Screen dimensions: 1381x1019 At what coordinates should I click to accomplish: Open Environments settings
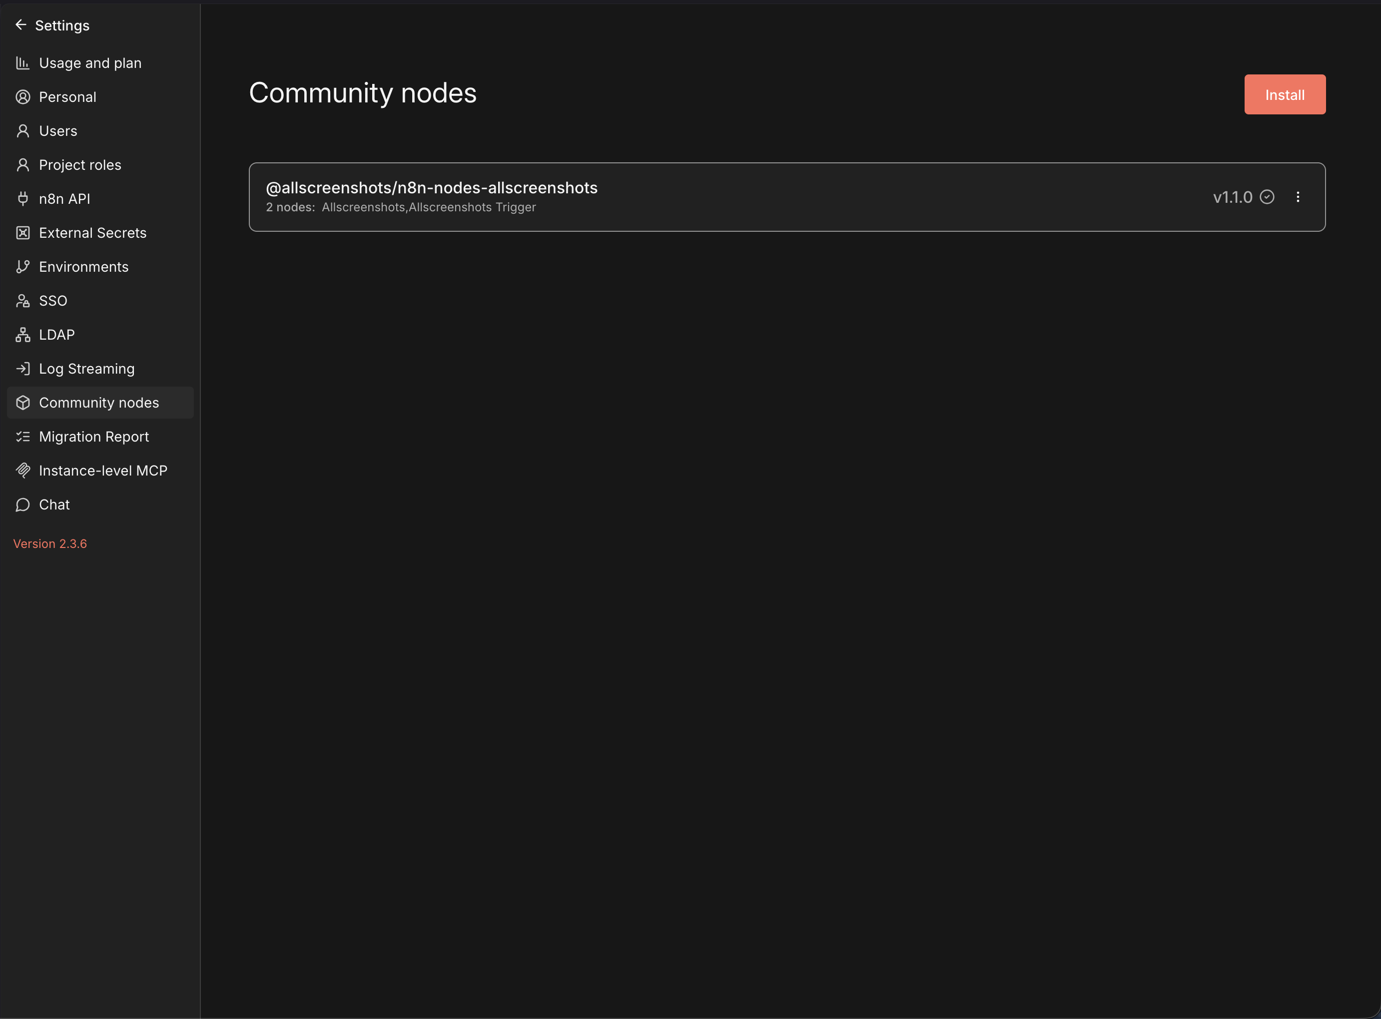click(100, 266)
